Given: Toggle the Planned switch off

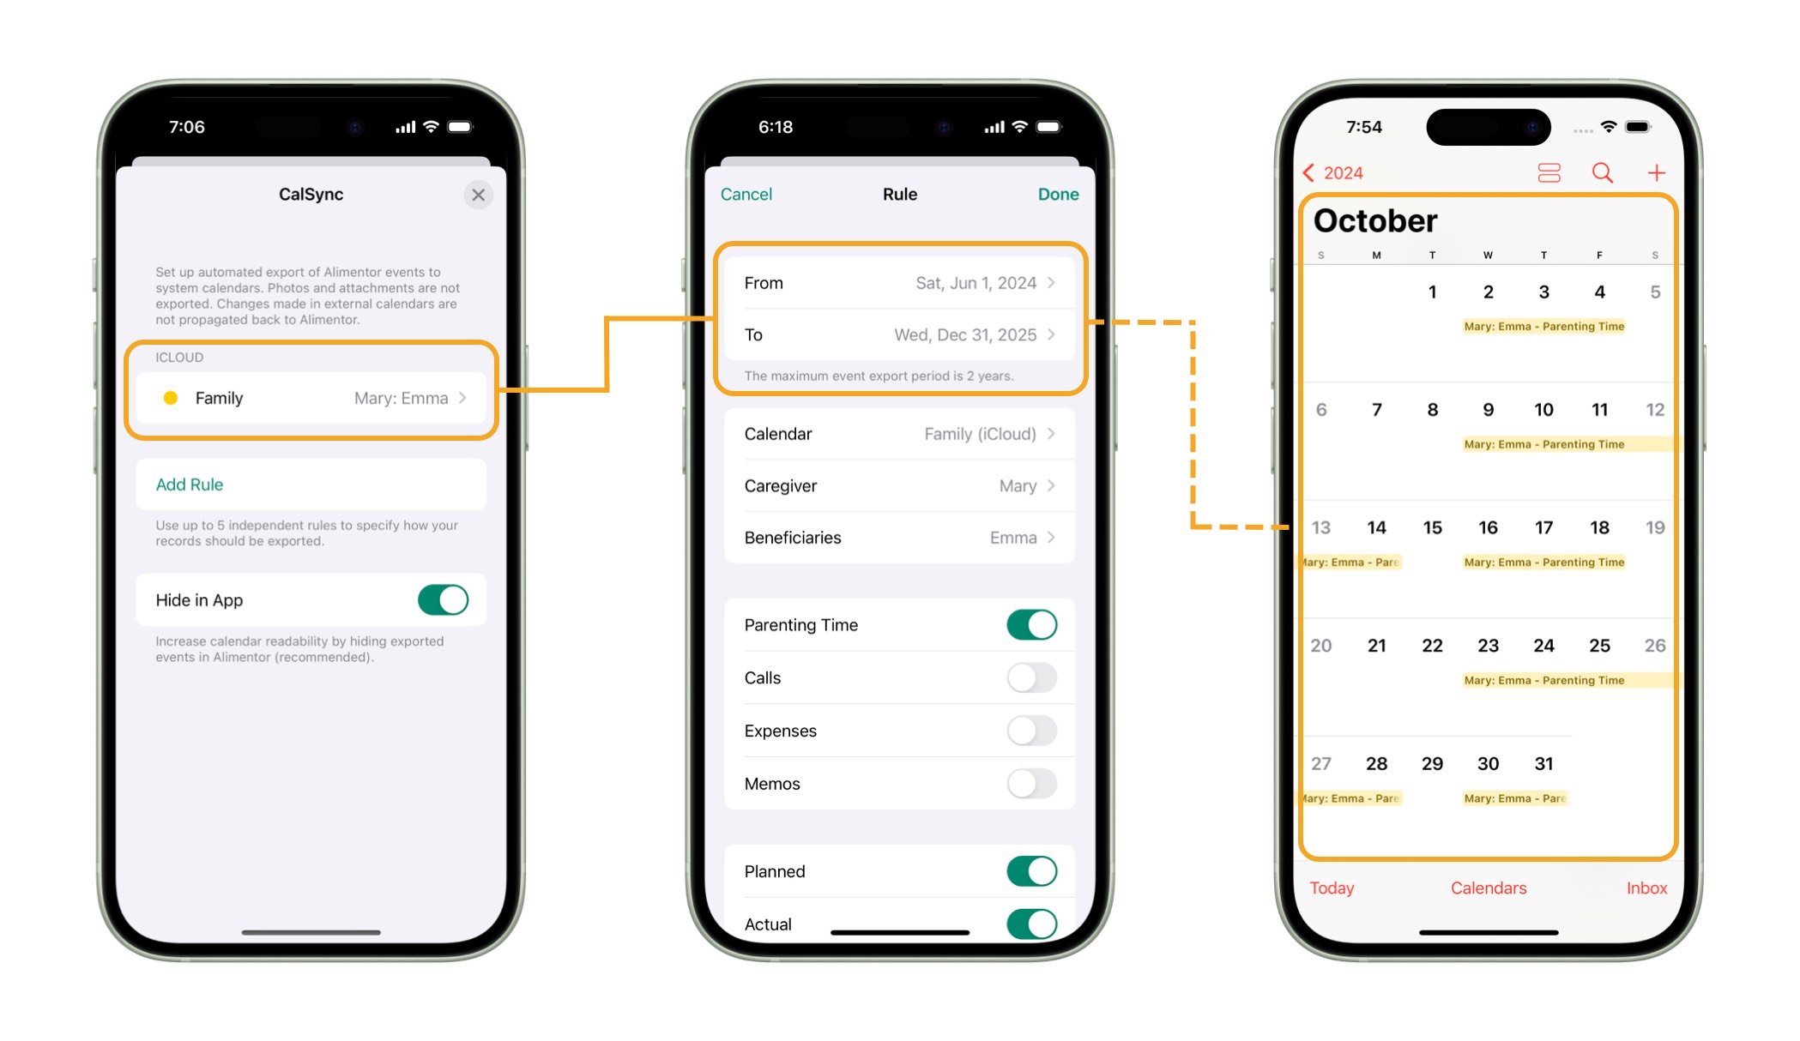Looking at the screenshot, I should 1033,869.
